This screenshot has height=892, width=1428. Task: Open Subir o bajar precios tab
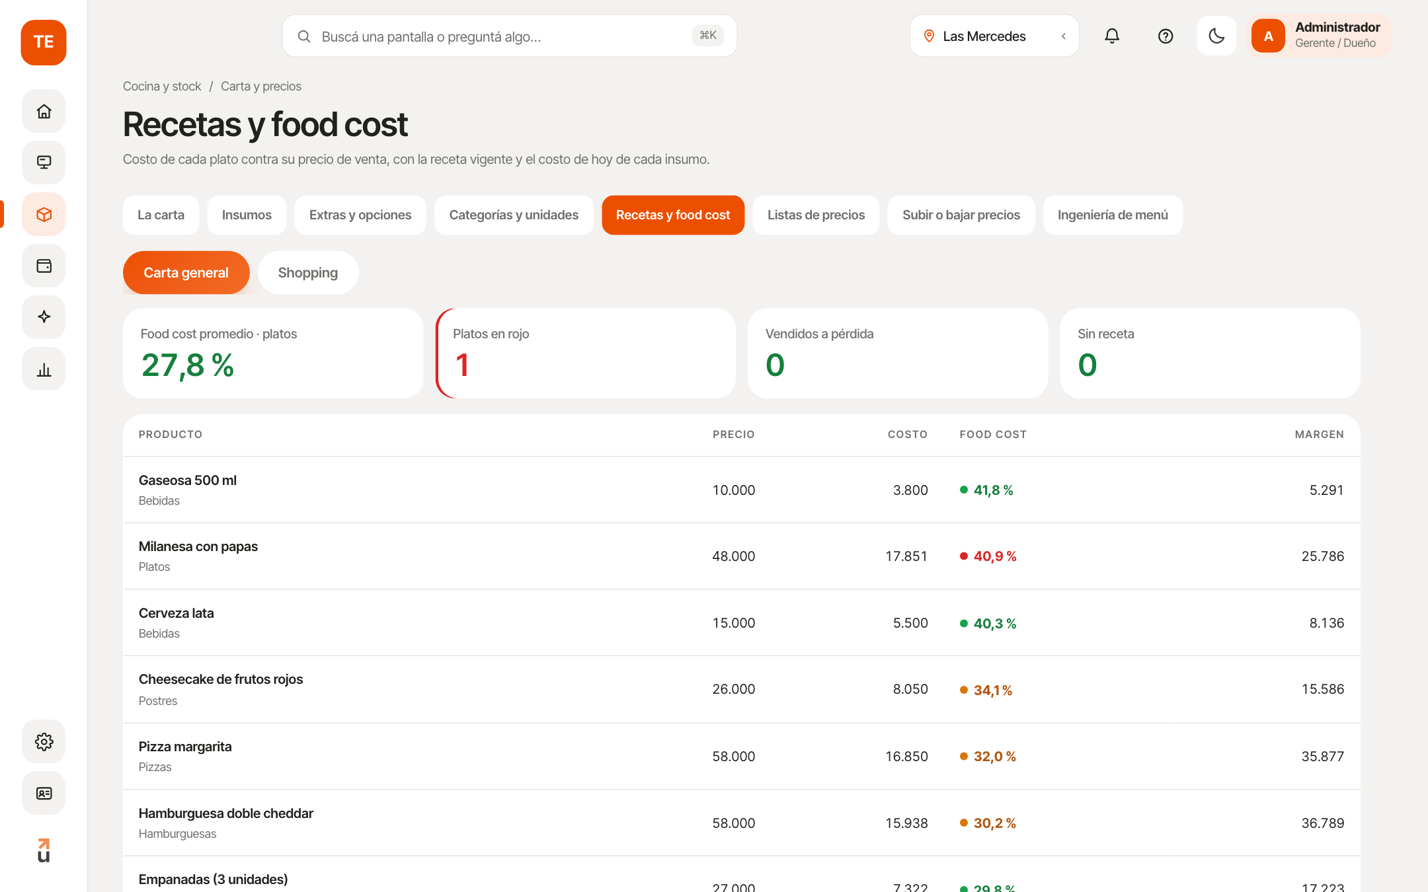[961, 215]
